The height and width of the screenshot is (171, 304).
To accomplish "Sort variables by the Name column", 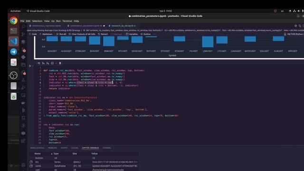I will (38, 153).
